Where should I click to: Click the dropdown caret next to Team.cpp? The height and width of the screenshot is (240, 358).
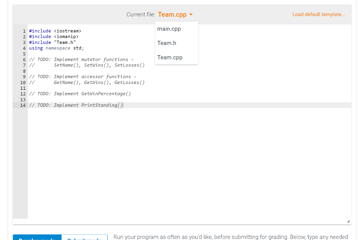click(191, 15)
